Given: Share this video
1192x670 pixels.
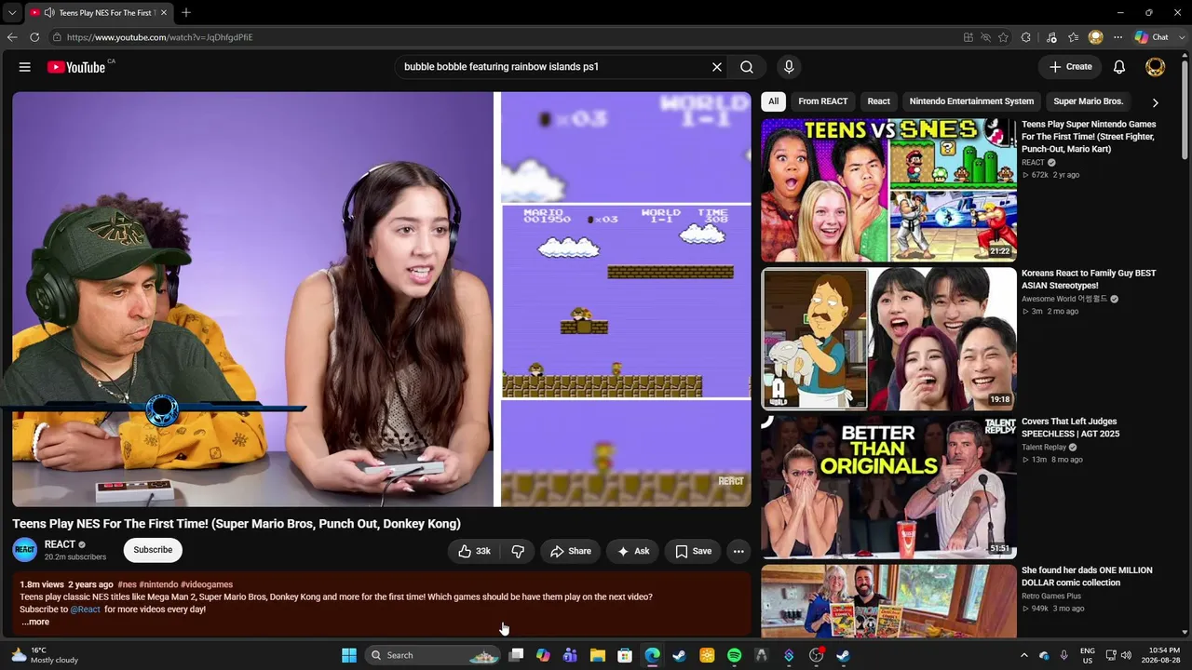Looking at the screenshot, I should tap(571, 551).
